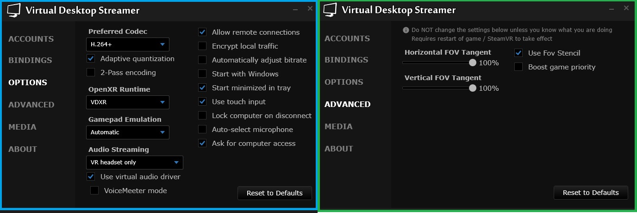Expand the Gamepad Emulation dropdown
Image resolution: width=637 pixels, height=213 pixels.
click(128, 132)
